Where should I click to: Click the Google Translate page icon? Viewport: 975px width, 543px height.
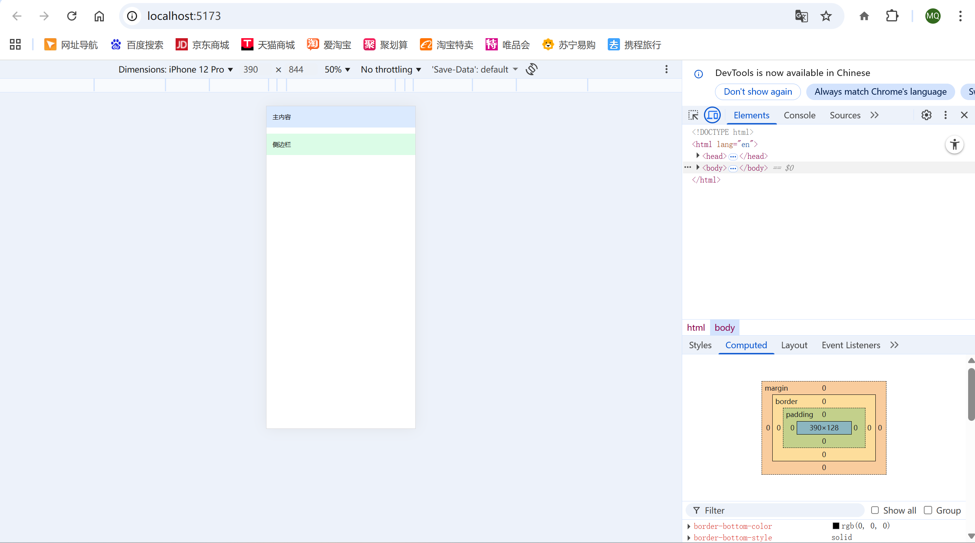pos(801,16)
